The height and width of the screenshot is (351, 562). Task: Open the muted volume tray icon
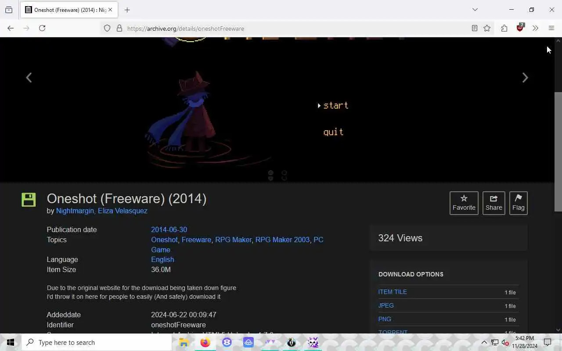tap(505, 342)
